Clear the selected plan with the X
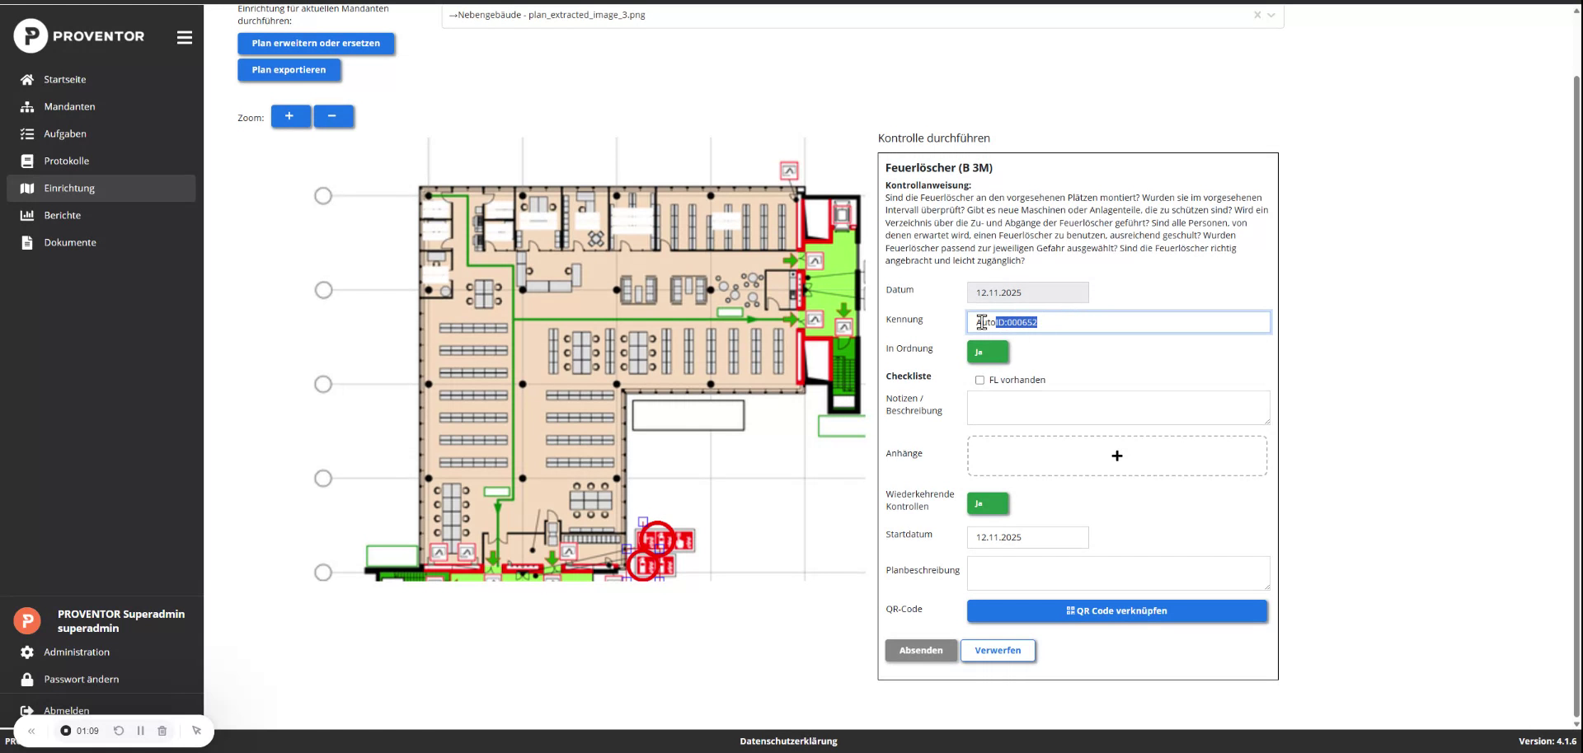This screenshot has width=1583, height=753. 1257,15
